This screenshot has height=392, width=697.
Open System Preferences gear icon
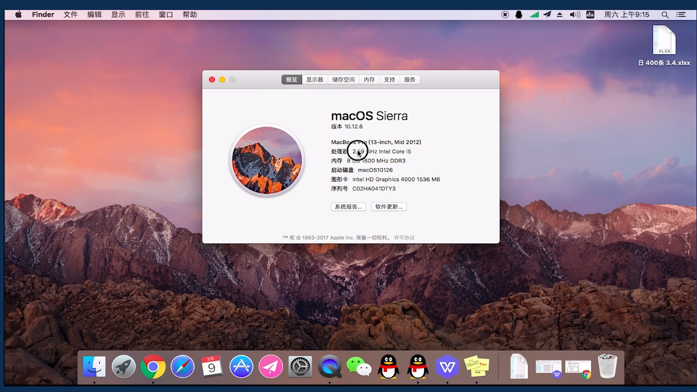(300, 367)
